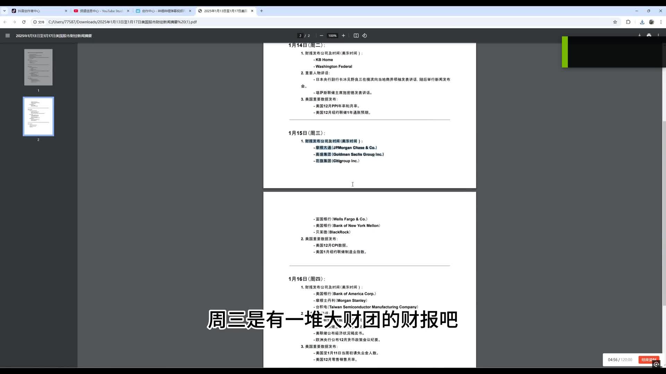The height and width of the screenshot is (374, 666).
Task: Open tab search dropdown arrow
Action: point(4,11)
